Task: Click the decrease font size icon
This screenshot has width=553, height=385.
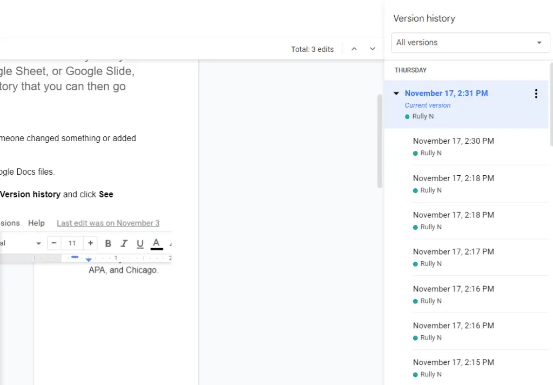Action: point(53,243)
